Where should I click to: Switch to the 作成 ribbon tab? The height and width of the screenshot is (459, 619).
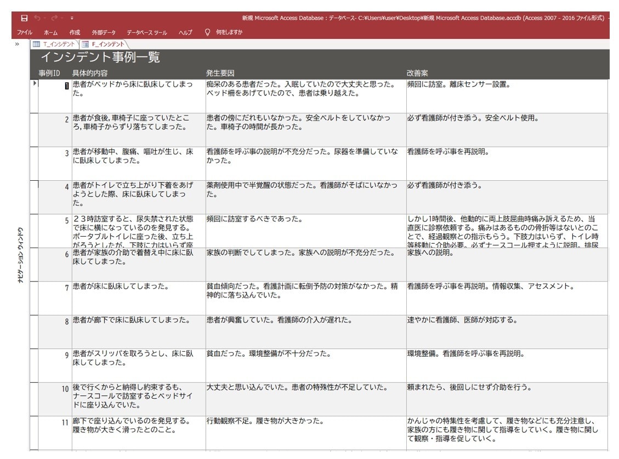(75, 32)
